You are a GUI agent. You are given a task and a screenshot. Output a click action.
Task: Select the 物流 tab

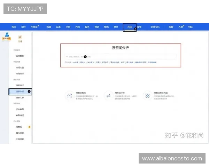106,27
